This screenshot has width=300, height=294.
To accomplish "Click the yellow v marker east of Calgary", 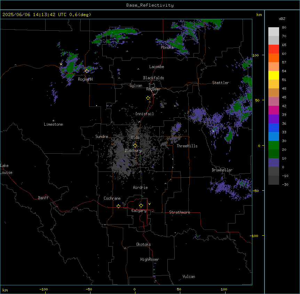I will point(149,204).
